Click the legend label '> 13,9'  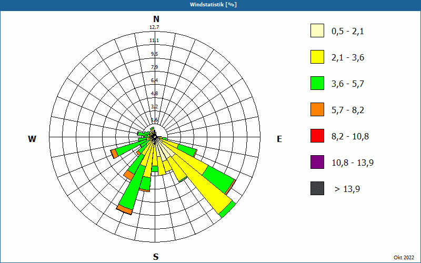[347, 189]
